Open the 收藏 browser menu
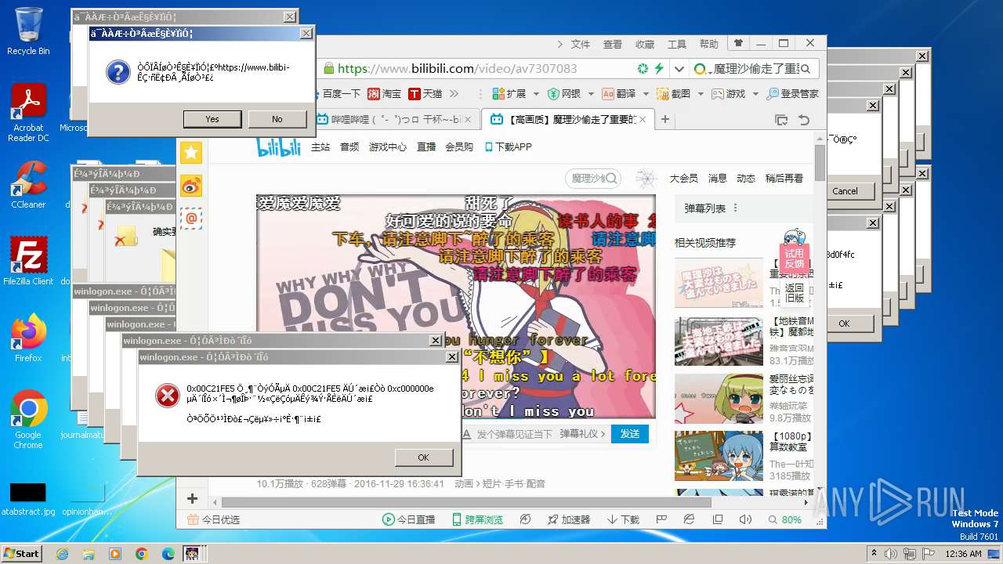The image size is (1003, 564). point(645,45)
